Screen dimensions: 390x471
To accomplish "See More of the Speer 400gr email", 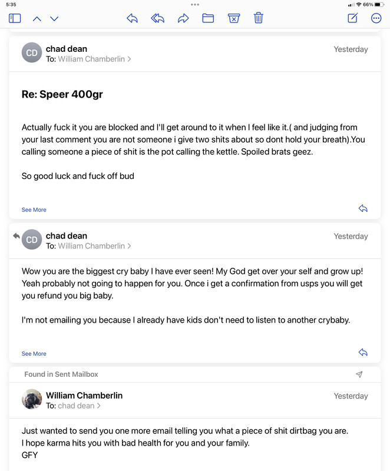I will 34,210.
